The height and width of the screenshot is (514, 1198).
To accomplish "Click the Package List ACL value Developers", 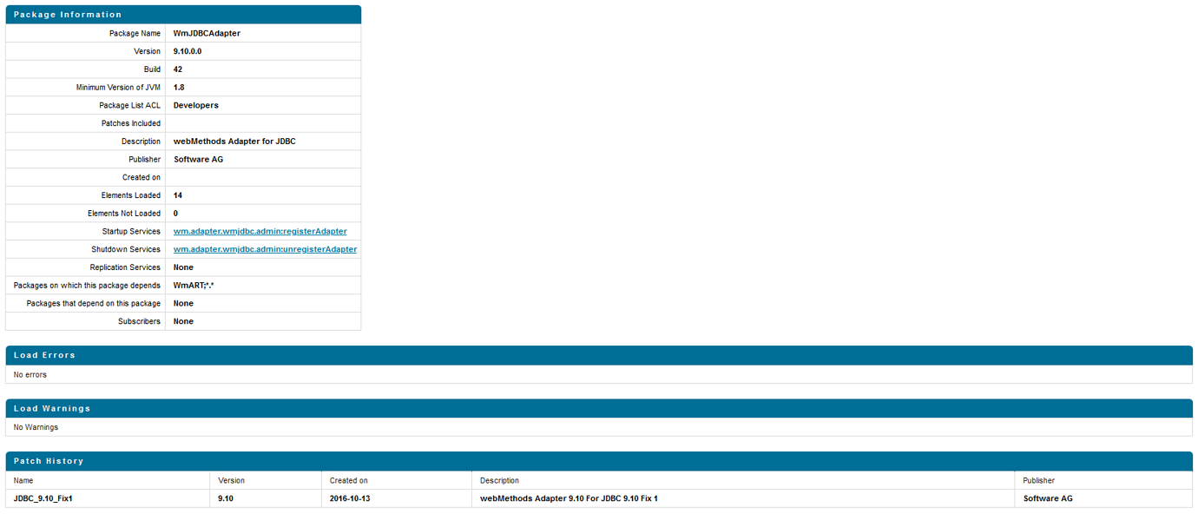I will tap(196, 105).
